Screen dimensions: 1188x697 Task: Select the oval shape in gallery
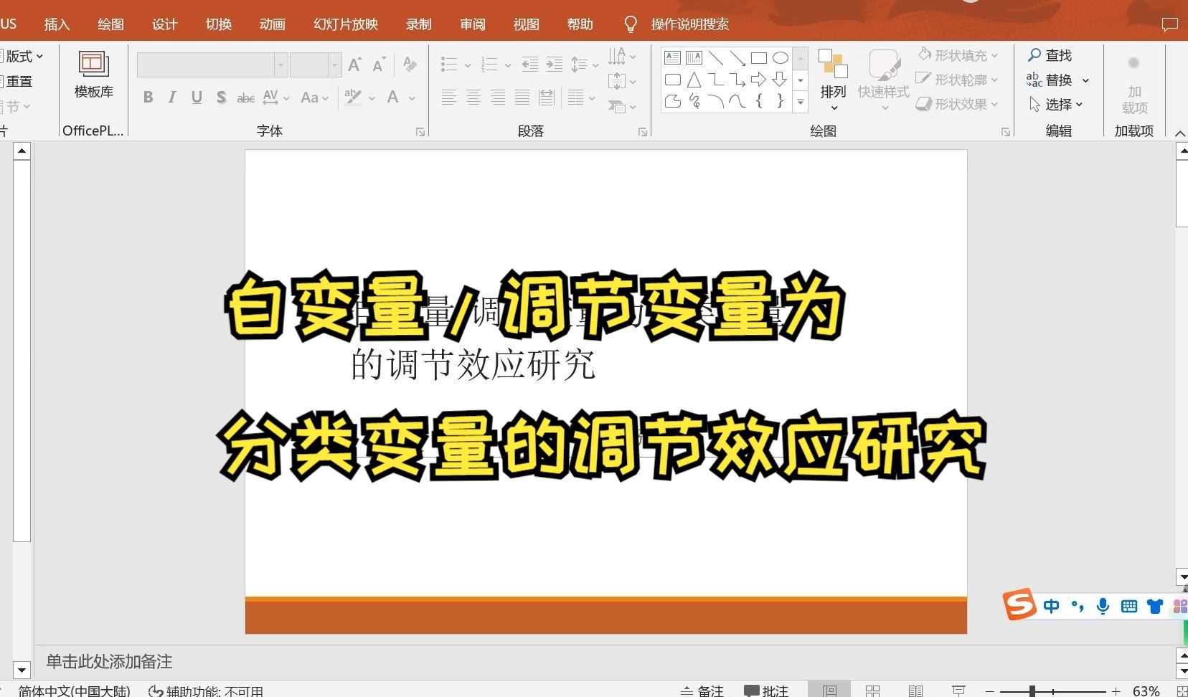(x=781, y=58)
